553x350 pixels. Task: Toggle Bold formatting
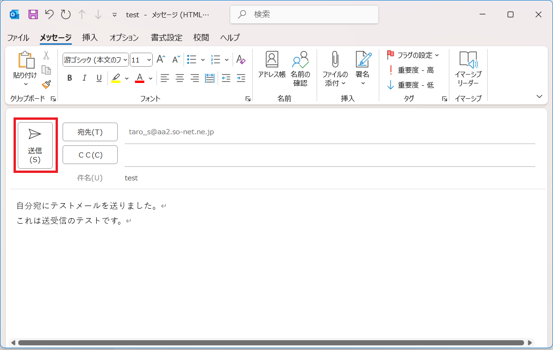coord(70,78)
